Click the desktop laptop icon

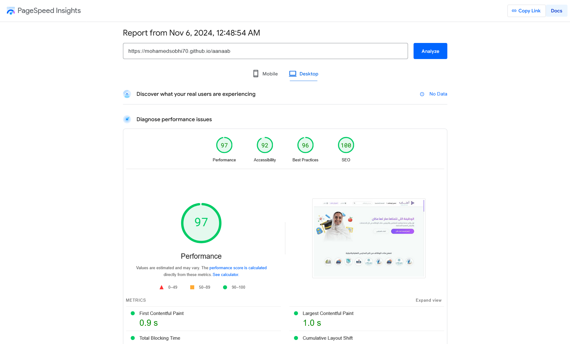click(293, 74)
